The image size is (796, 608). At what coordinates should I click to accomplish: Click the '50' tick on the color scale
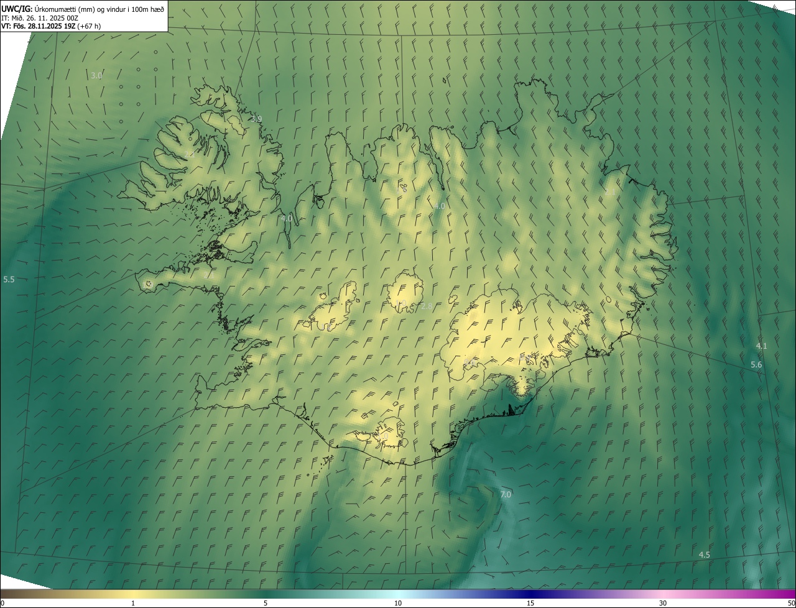click(791, 603)
